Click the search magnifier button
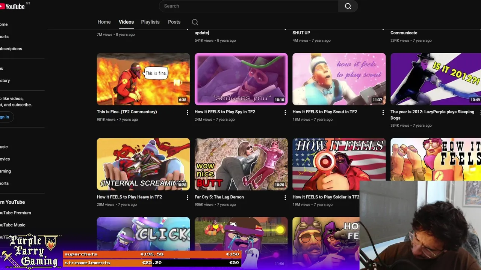Viewport: 481px width, 270px height. coord(348,6)
